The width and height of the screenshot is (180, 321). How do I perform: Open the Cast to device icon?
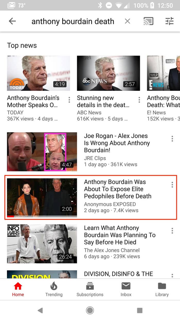148,21
